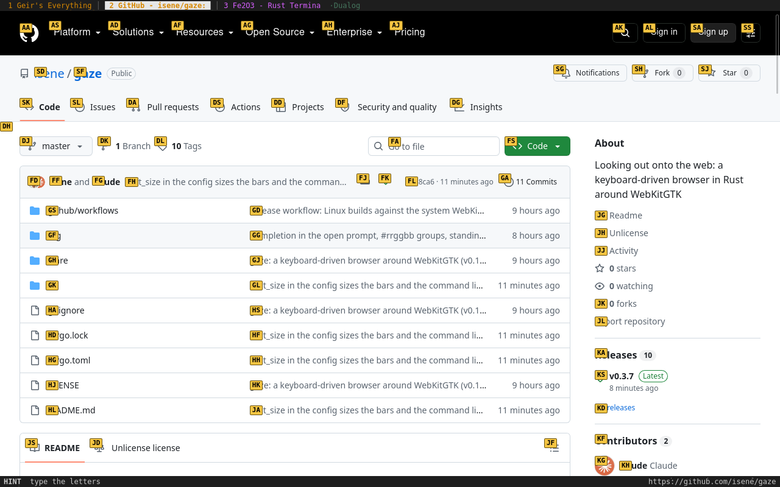Viewport: 780px width, 487px height.
Task: Click the eye icon beside 0 watching
Action: pos(600,286)
